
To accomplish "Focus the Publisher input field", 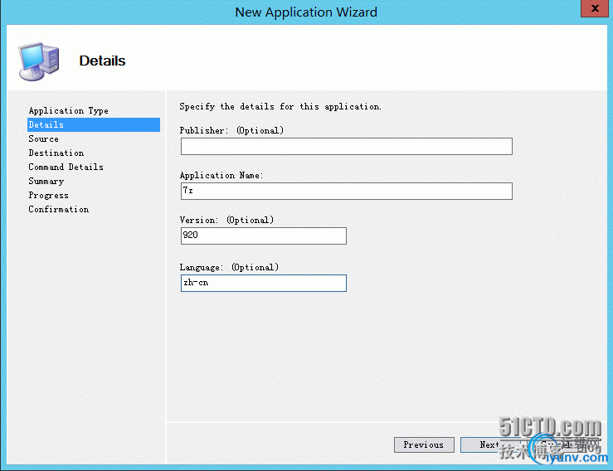I will tap(347, 146).
